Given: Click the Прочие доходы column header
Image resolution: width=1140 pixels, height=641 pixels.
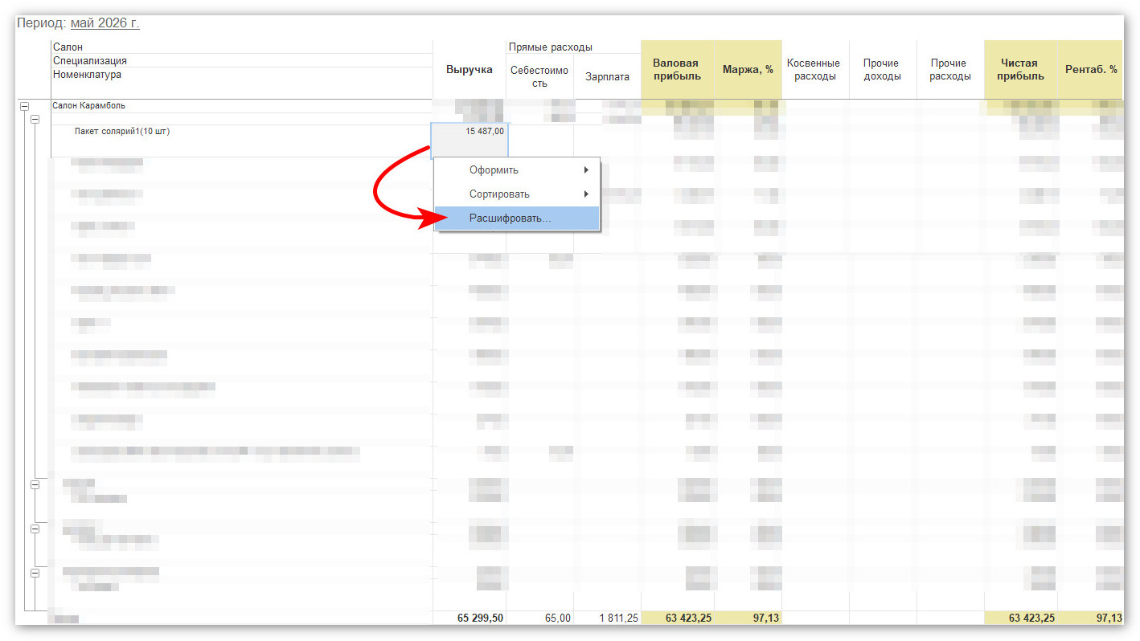Looking at the screenshot, I should pyautogui.click(x=882, y=70).
